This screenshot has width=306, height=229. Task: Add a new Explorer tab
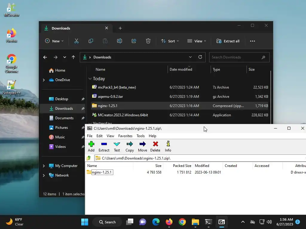(120, 28)
